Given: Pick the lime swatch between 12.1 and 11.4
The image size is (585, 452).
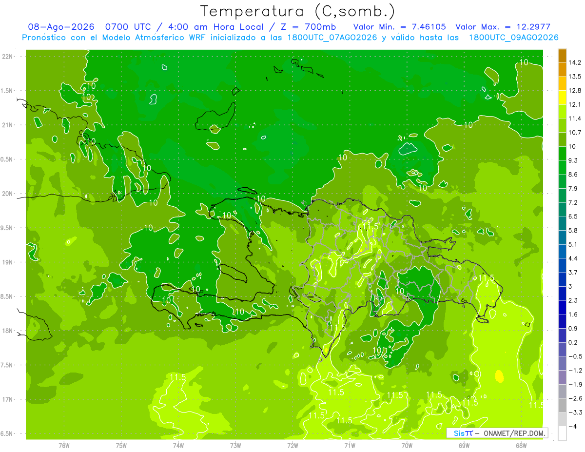Looking at the screenshot, I should (x=562, y=112).
